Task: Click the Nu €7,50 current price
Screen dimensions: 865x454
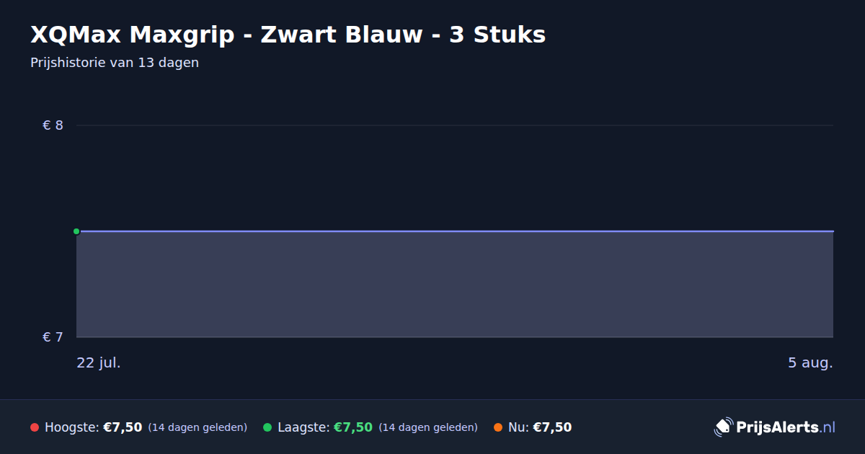Action: pos(552,427)
